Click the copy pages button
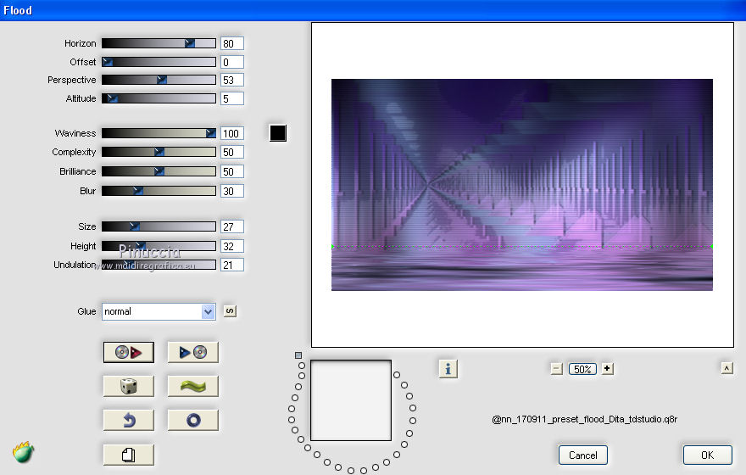This screenshot has width=746, height=475. [x=129, y=455]
